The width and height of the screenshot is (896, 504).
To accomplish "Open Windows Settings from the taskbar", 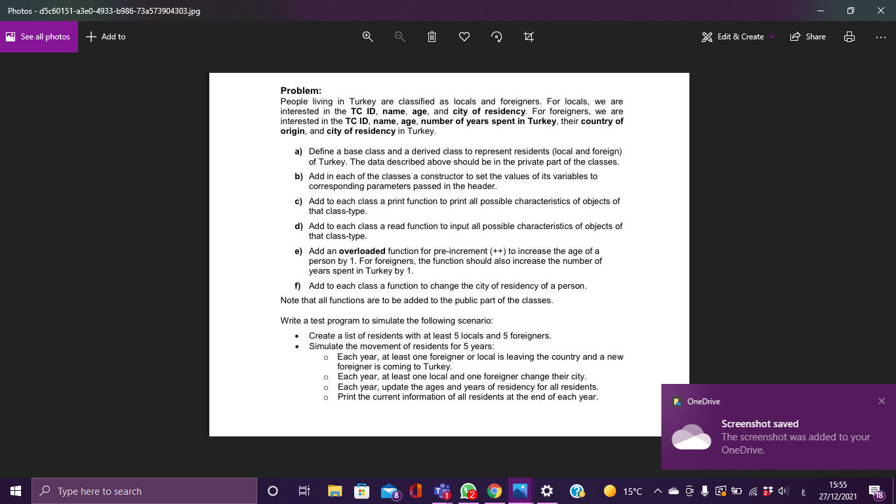I will pos(546,491).
